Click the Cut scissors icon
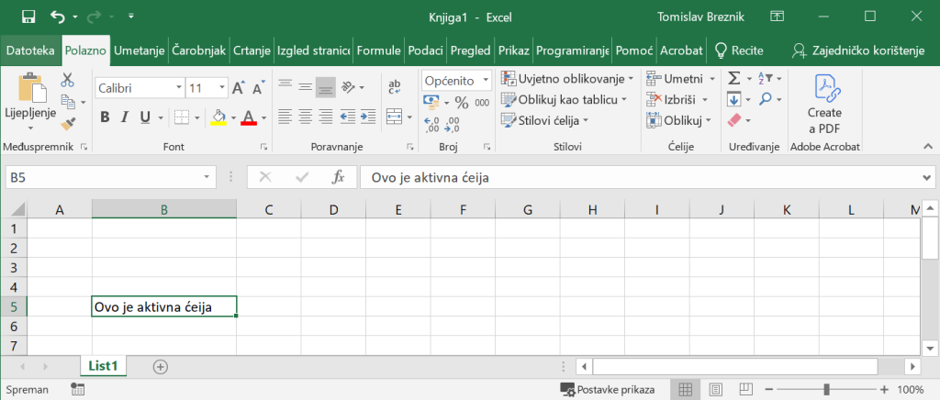The width and height of the screenshot is (940, 400). (x=67, y=80)
